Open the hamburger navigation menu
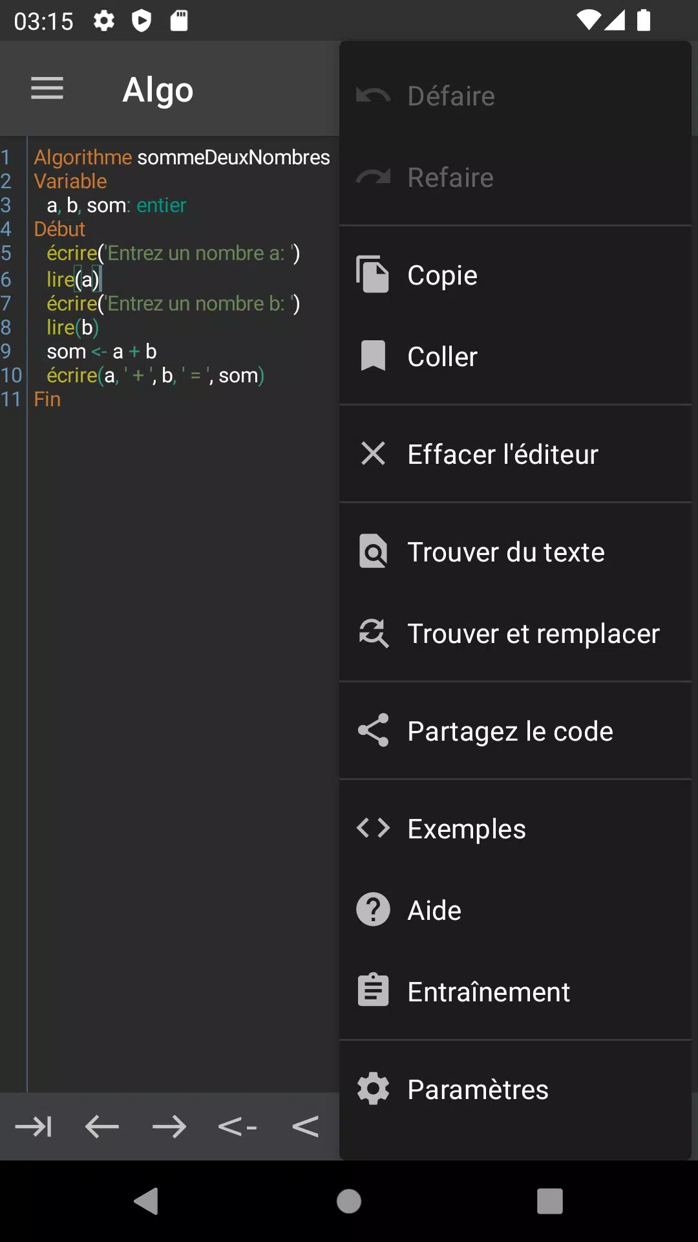The image size is (698, 1242). point(47,89)
